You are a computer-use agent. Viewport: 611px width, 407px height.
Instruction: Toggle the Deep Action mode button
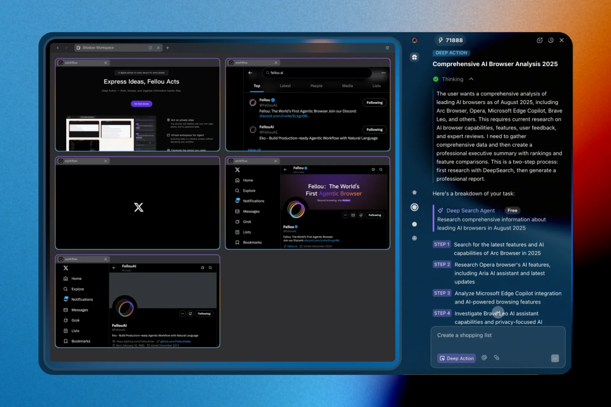click(457, 358)
